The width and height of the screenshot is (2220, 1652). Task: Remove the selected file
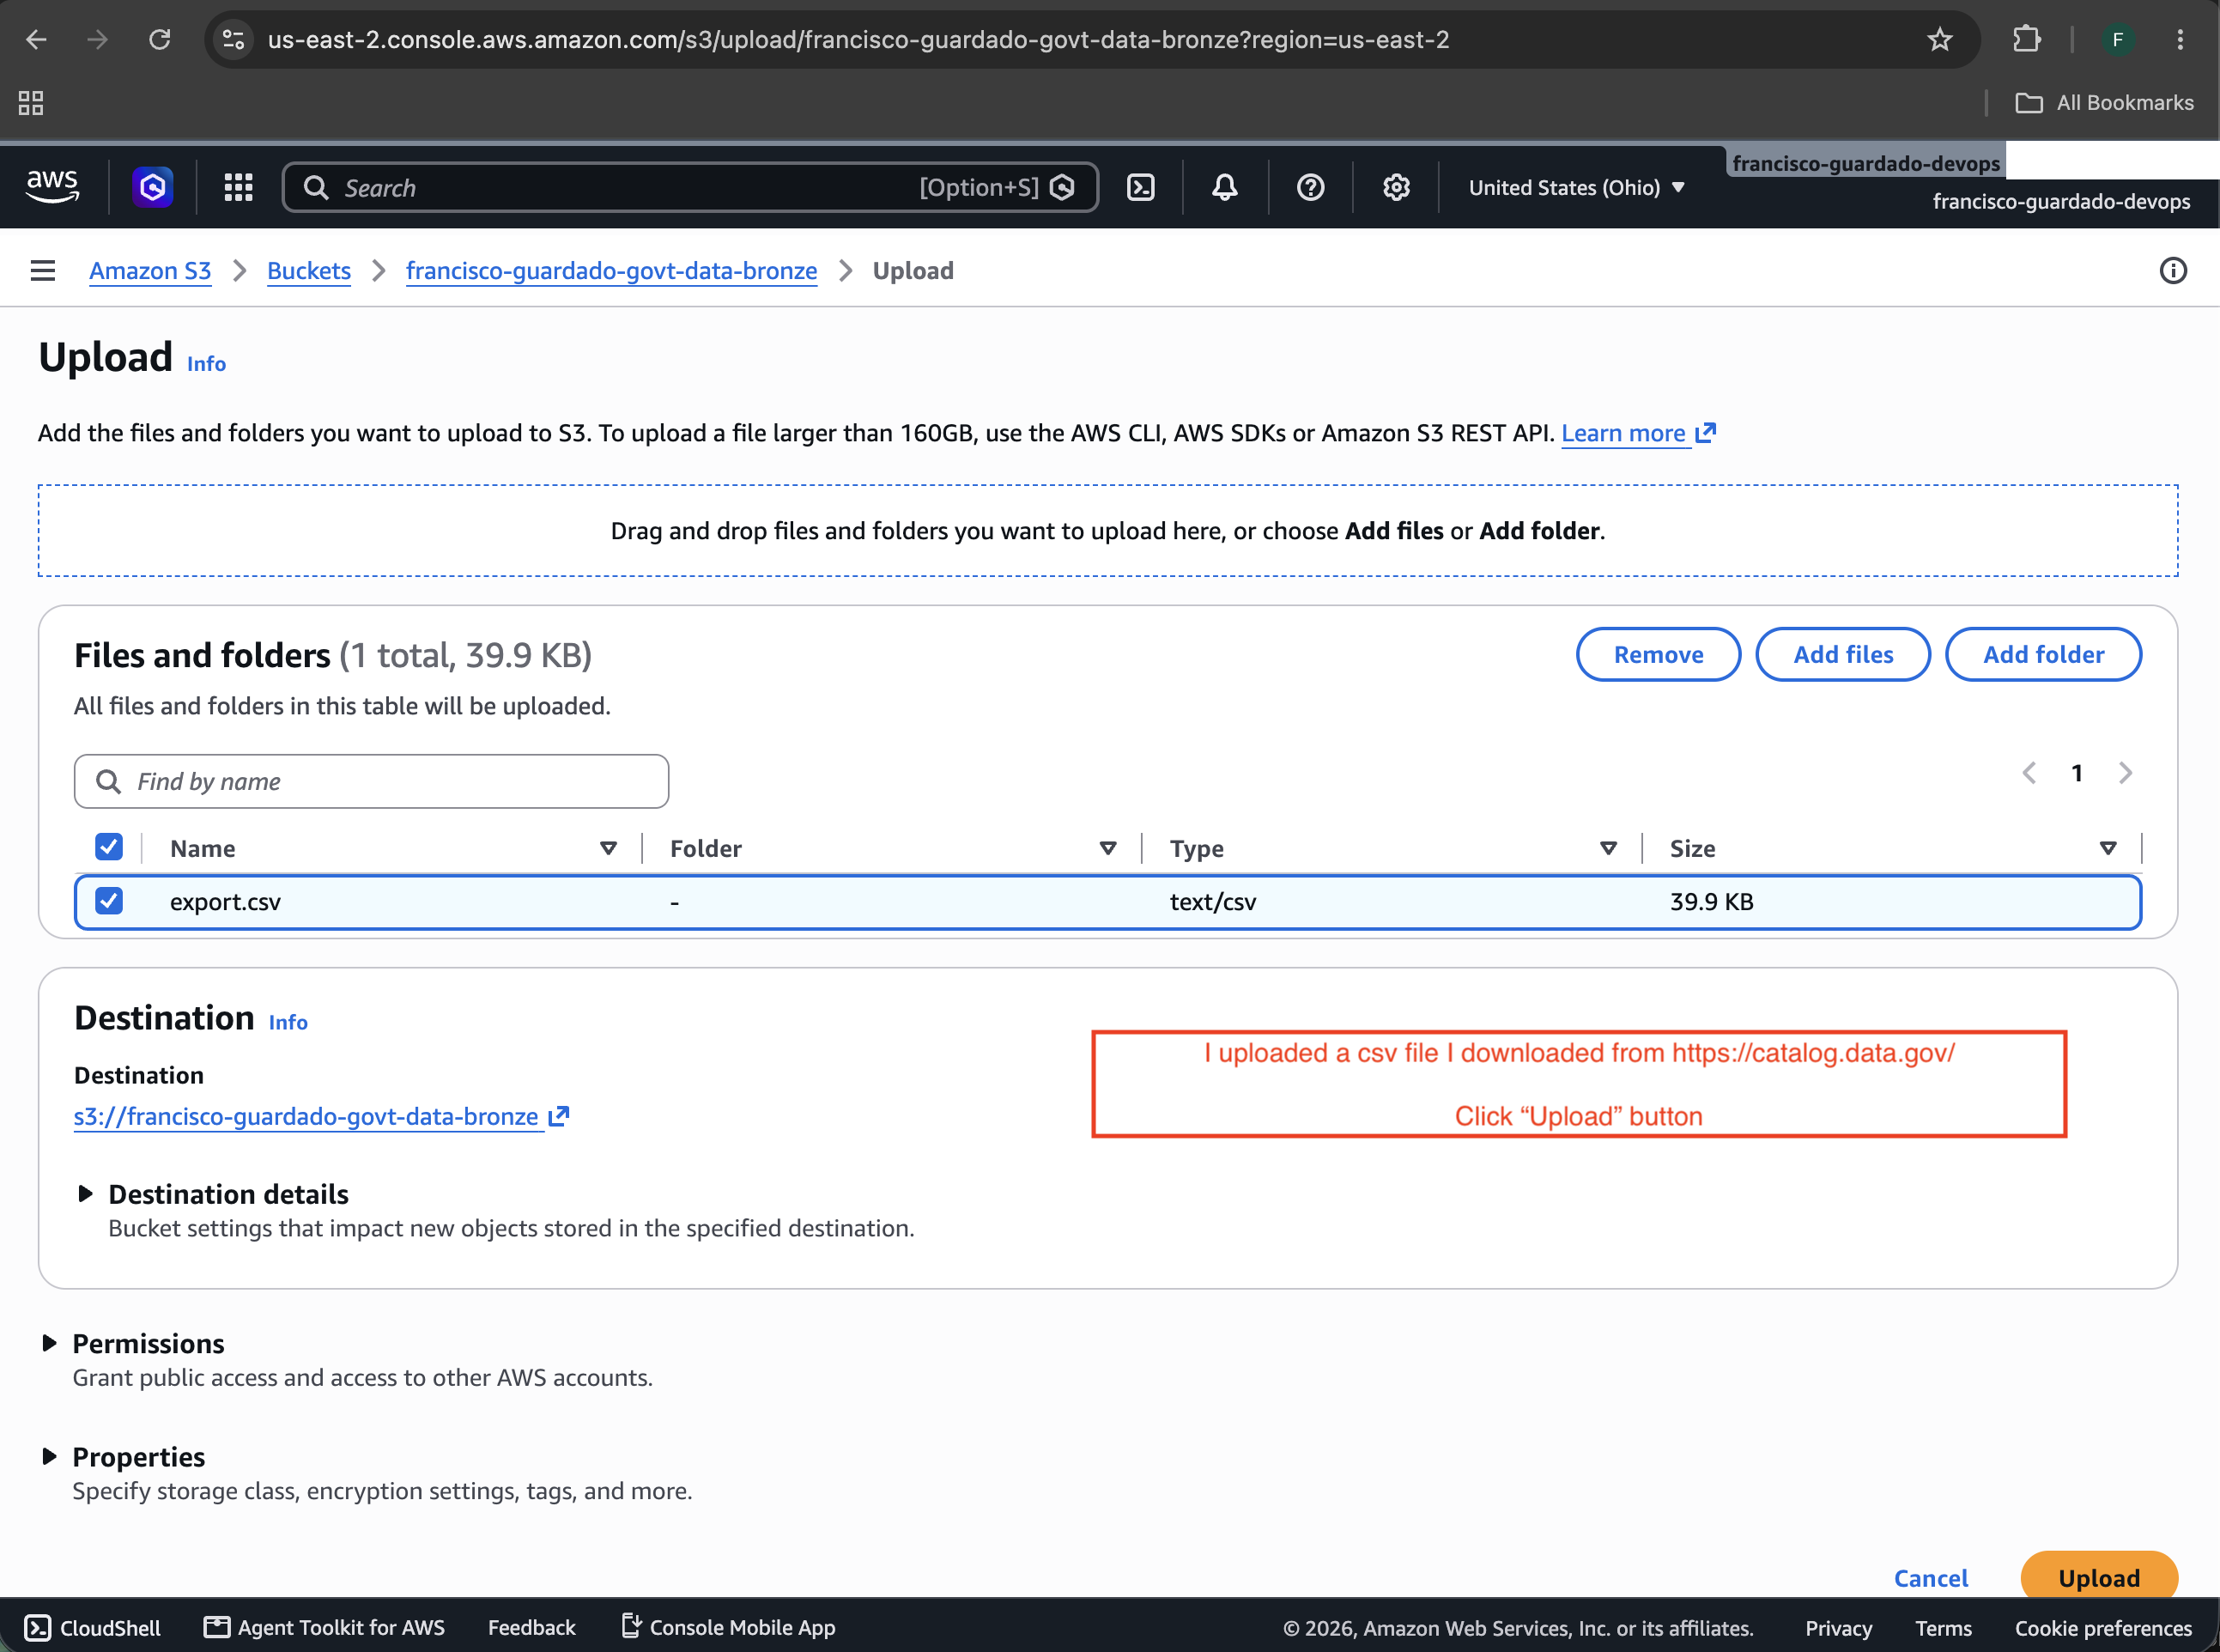click(1659, 655)
